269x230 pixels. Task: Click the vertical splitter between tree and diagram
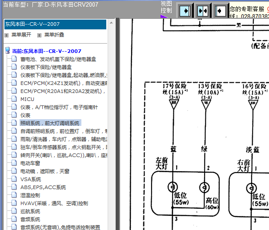tap(117, 124)
